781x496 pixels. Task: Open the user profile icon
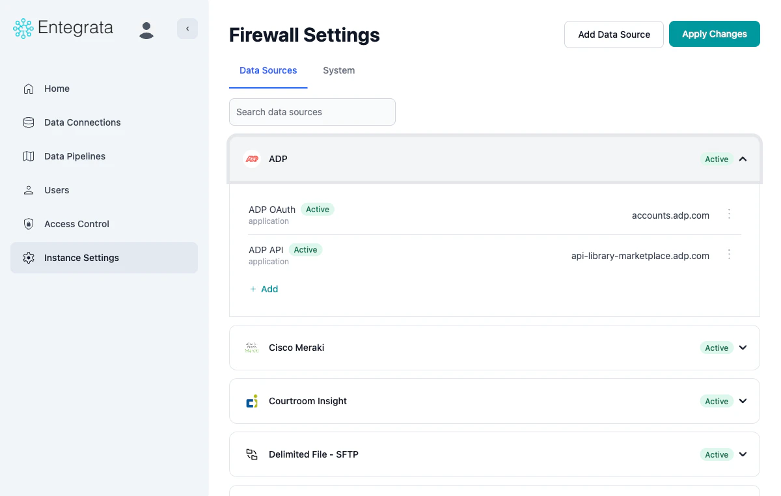pos(146,30)
